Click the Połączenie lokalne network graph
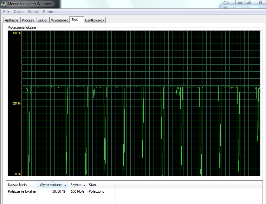Screen dimensions: 266x204 point(134,103)
